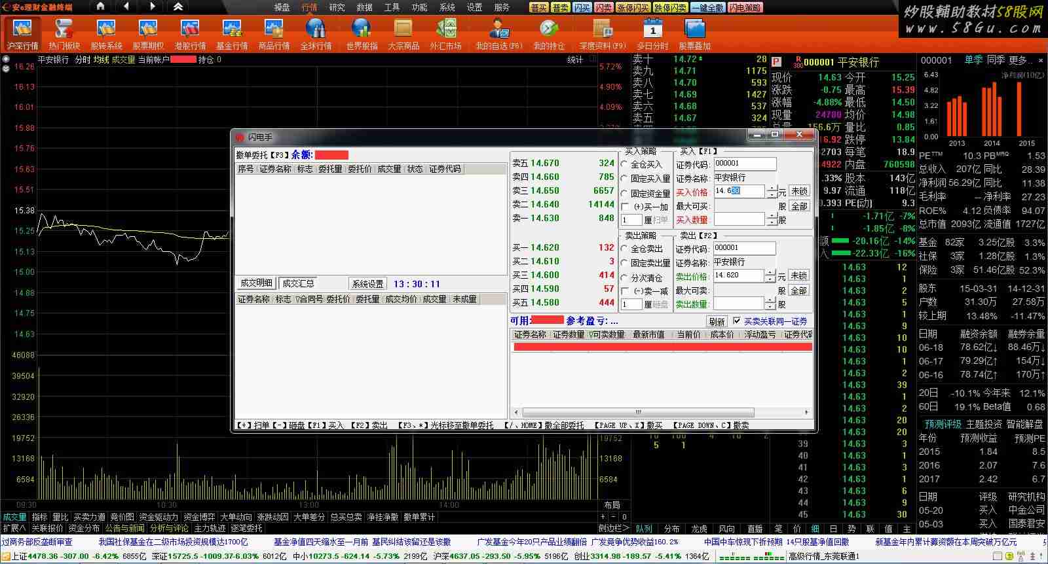Image resolution: width=1048 pixels, height=564 pixels.
Task: Expand chart with 扩展∧ control
Action: (x=14, y=528)
